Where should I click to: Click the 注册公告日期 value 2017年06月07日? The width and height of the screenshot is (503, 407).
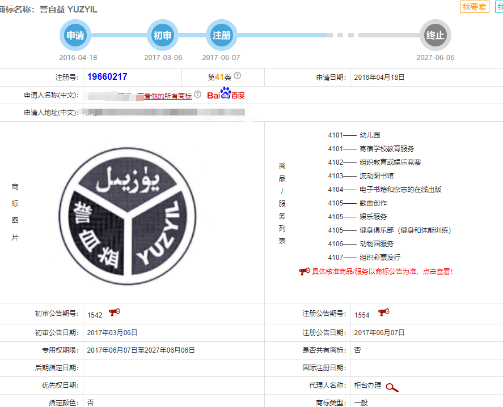point(379,333)
